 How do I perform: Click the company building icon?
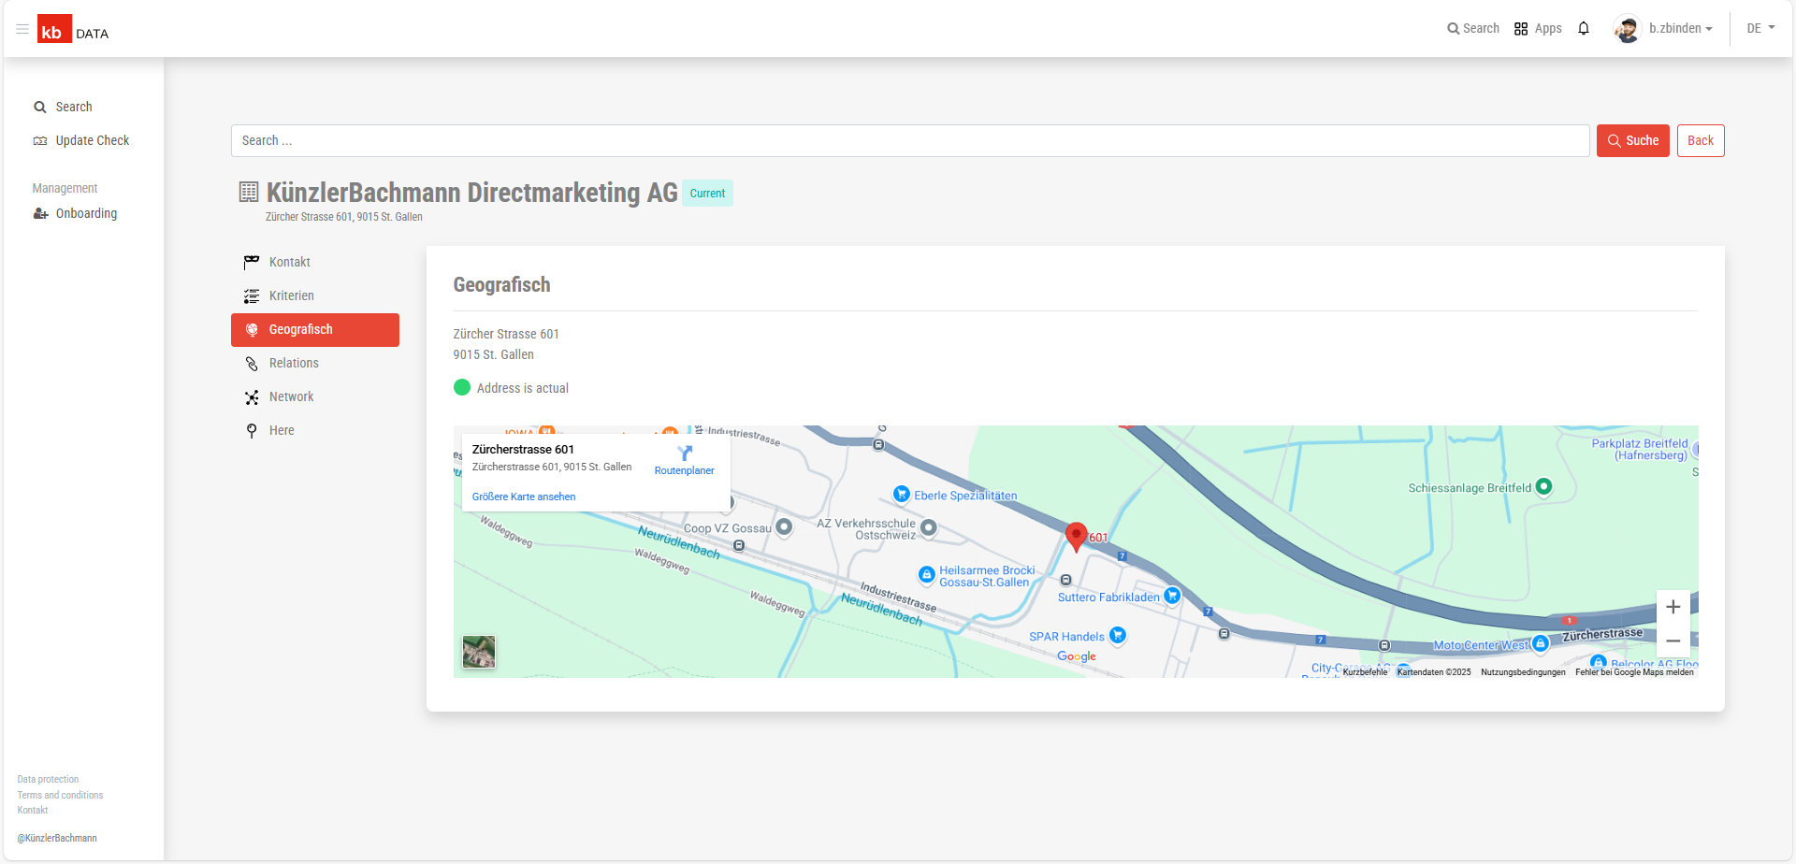click(249, 193)
